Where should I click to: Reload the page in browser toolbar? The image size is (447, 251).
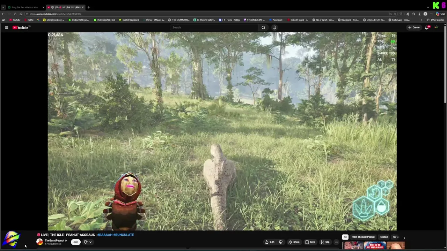coord(15,14)
